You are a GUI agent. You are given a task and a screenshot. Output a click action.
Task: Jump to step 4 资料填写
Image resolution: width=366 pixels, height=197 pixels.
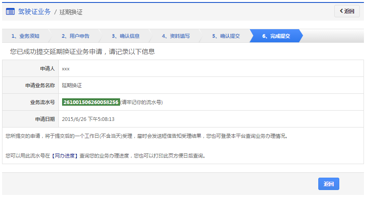176,36
